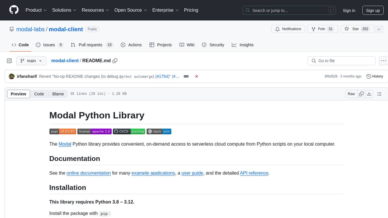Navigate to modal-client breadcrumb folder

[65, 61]
